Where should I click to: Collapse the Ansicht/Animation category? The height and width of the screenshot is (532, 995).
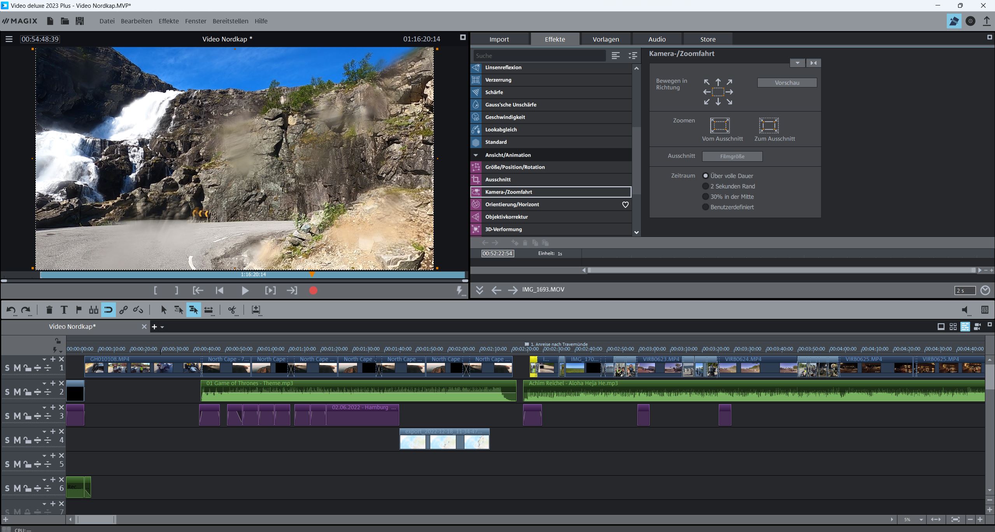[x=476, y=155]
